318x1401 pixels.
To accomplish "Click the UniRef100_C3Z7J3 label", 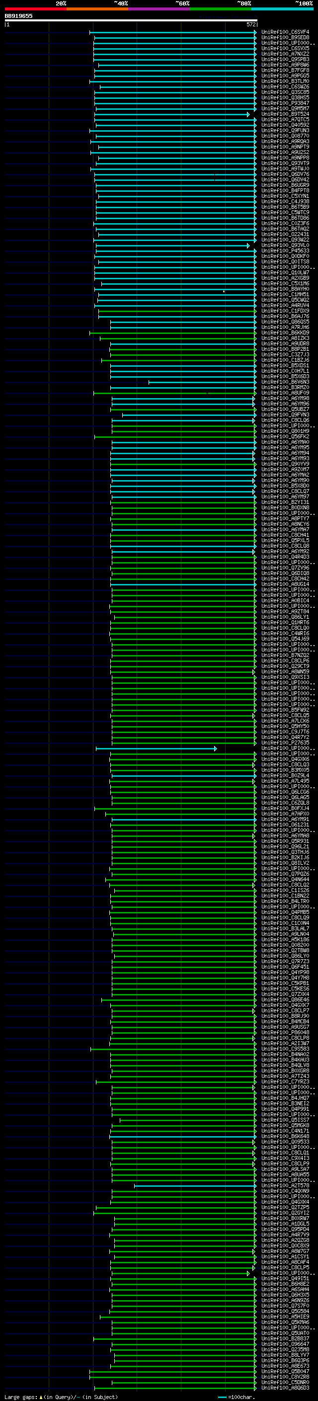I will pyautogui.click(x=285, y=355).
